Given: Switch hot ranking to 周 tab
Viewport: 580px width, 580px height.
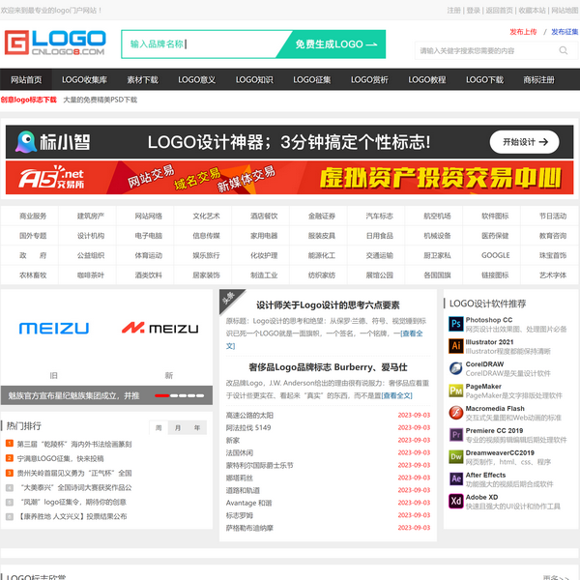Looking at the screenshot, I should tap(159, 427).
